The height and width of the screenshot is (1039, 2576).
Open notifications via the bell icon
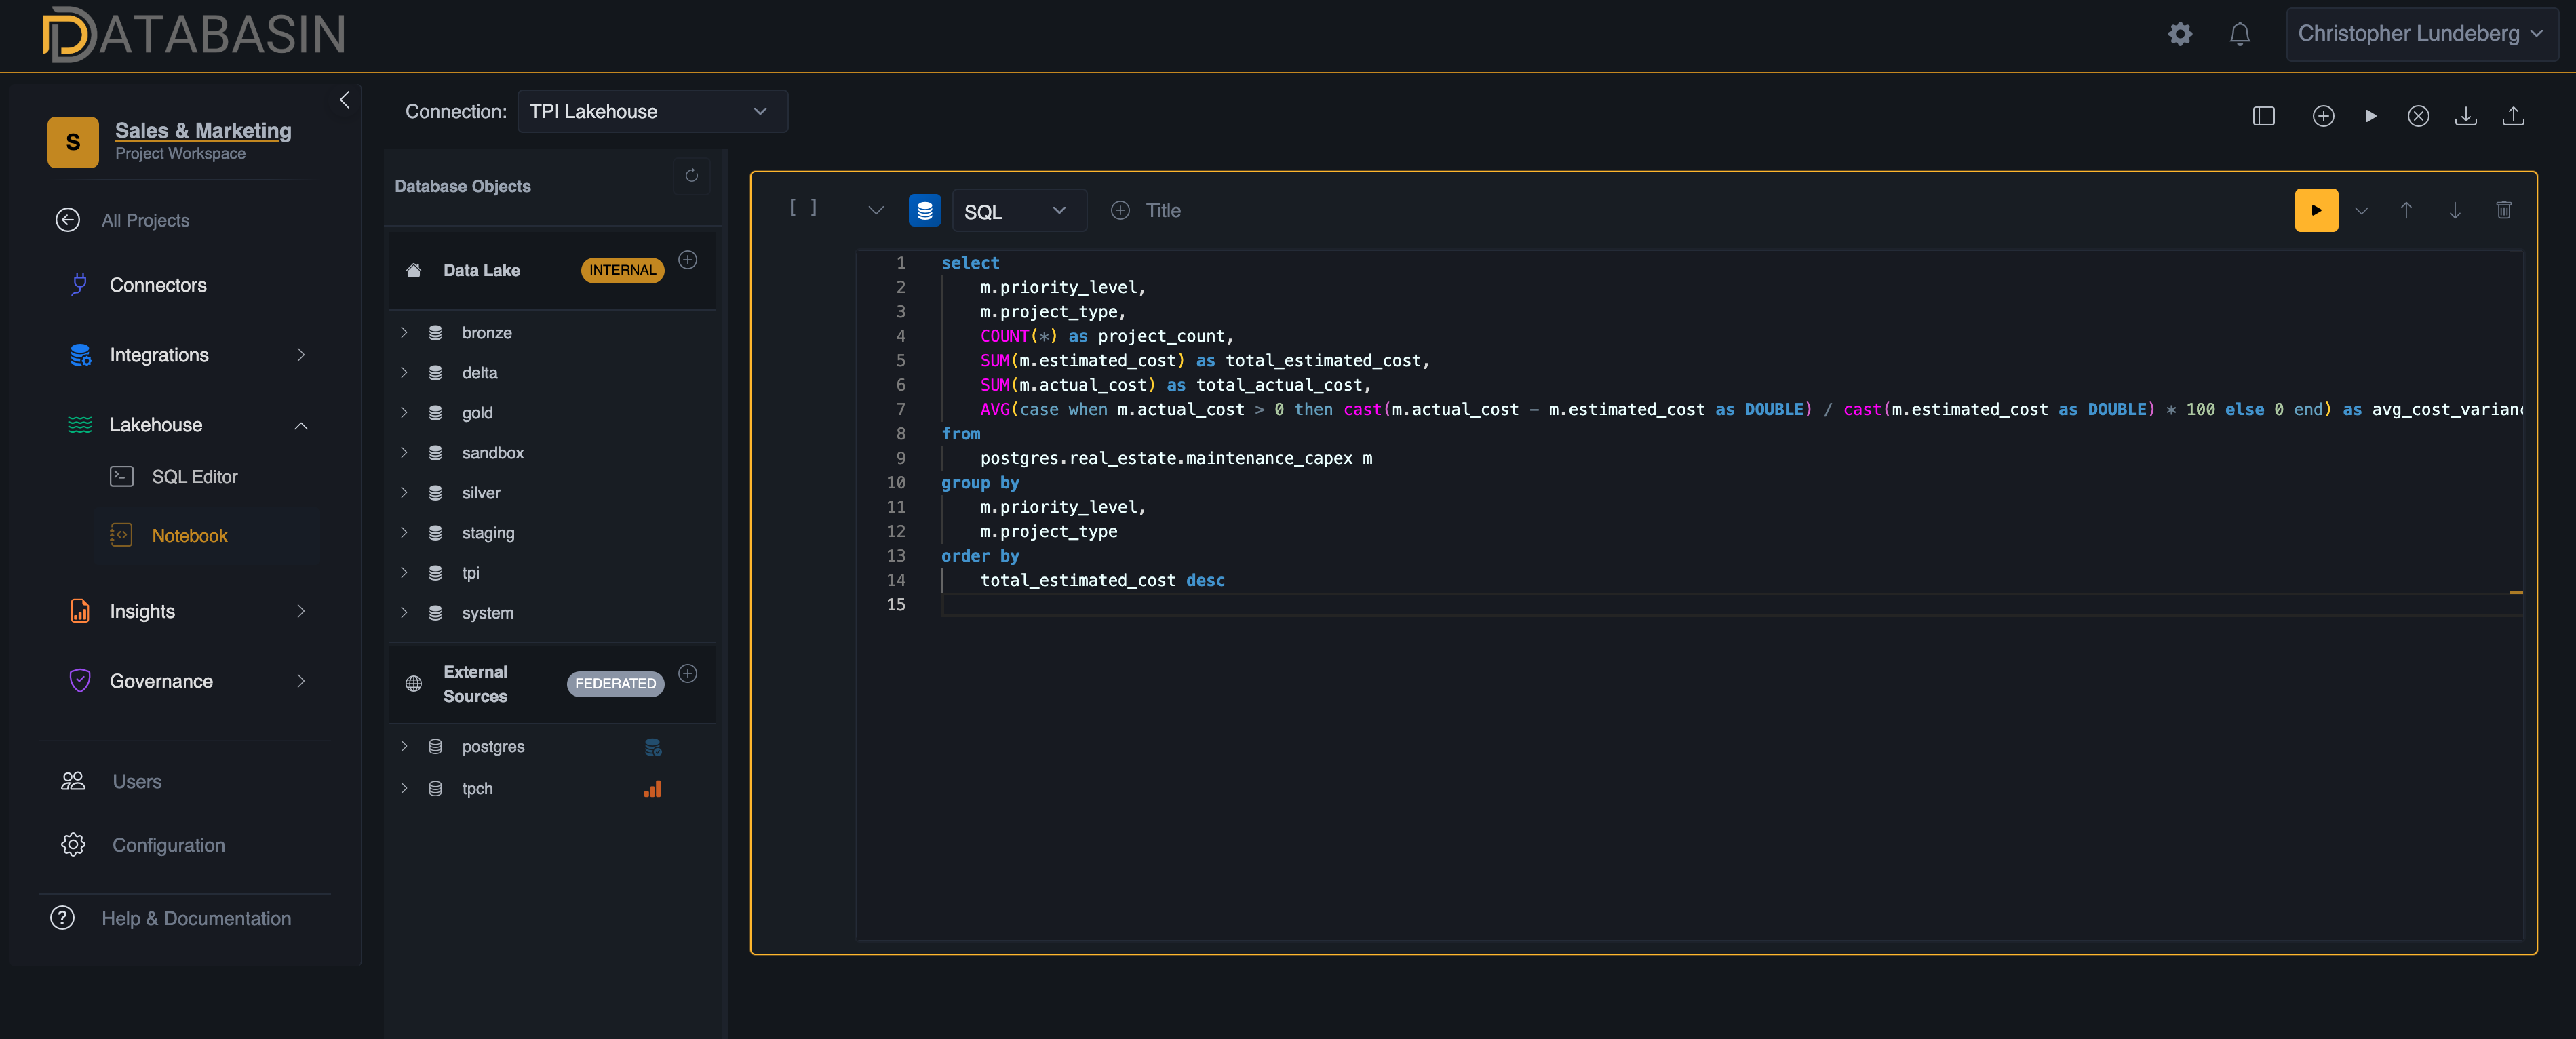click(2240, 33)
